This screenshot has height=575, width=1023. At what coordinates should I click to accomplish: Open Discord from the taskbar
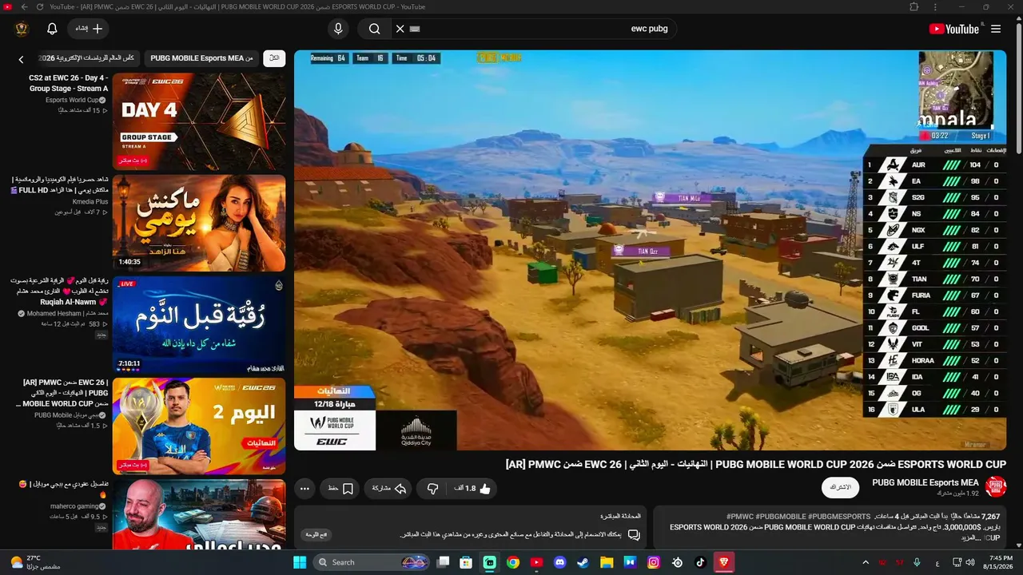tap(560, 562)
